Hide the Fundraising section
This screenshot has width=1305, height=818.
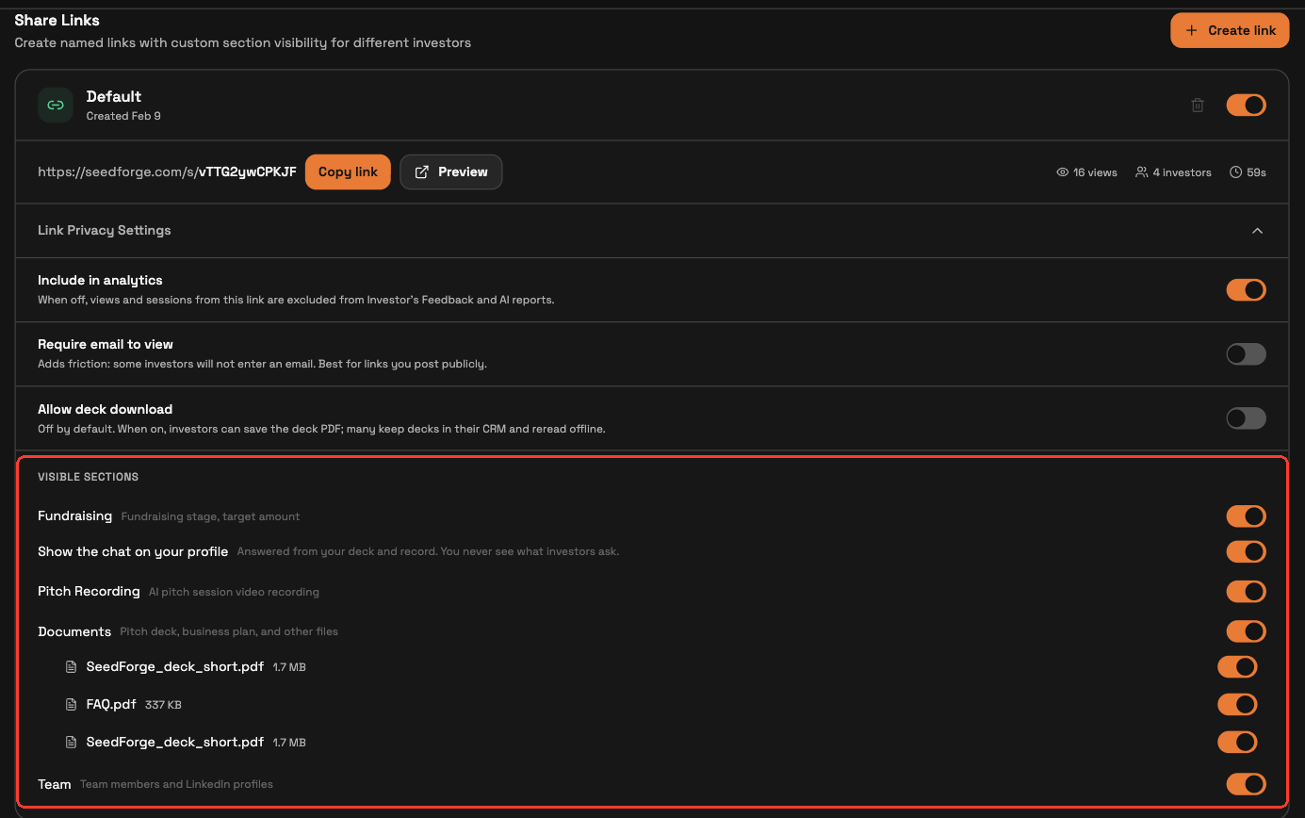(x=1246, y=516)
